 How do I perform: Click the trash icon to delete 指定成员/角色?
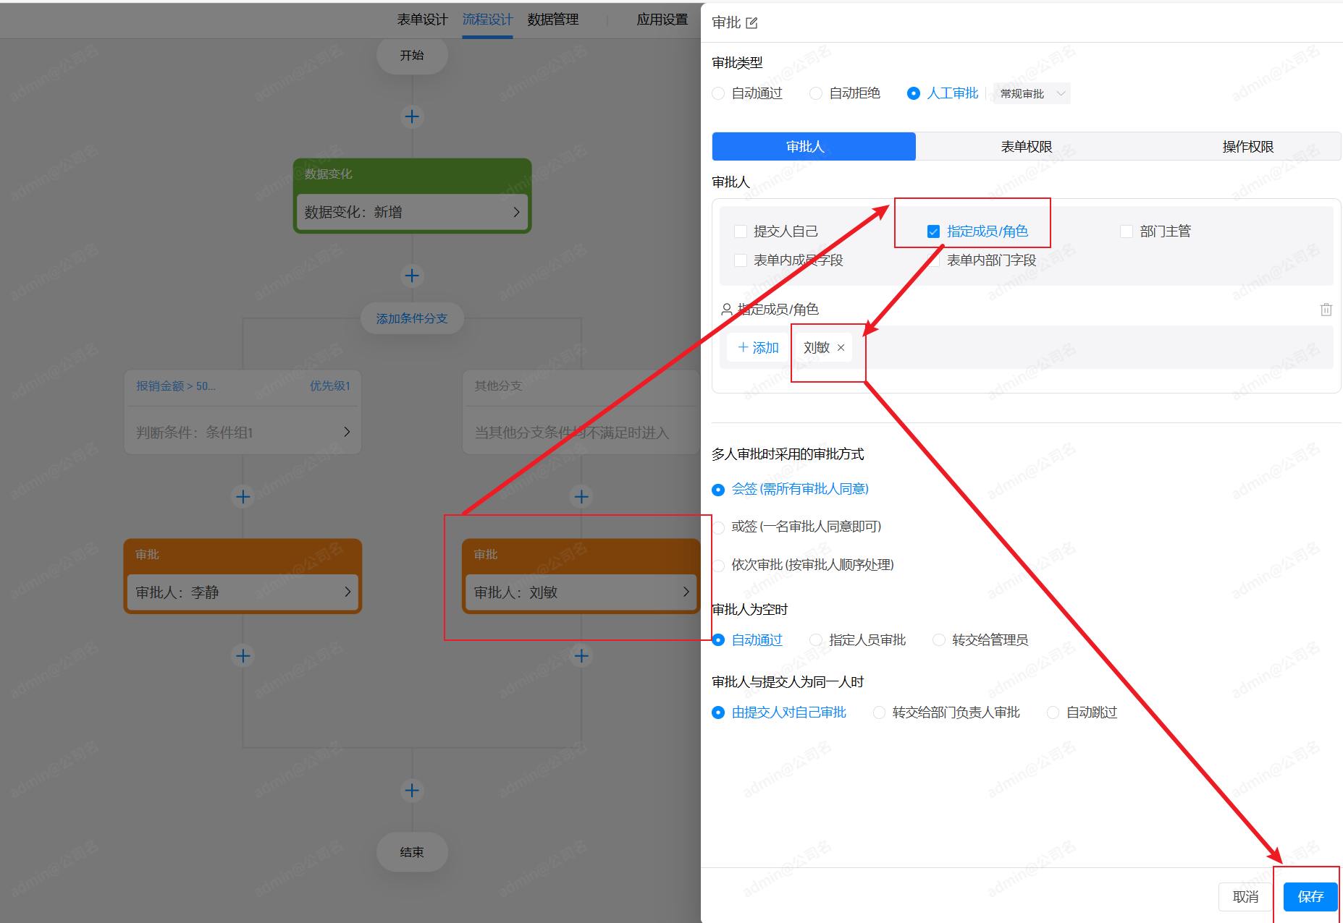pyautogui.click(x=1326, y=310)
